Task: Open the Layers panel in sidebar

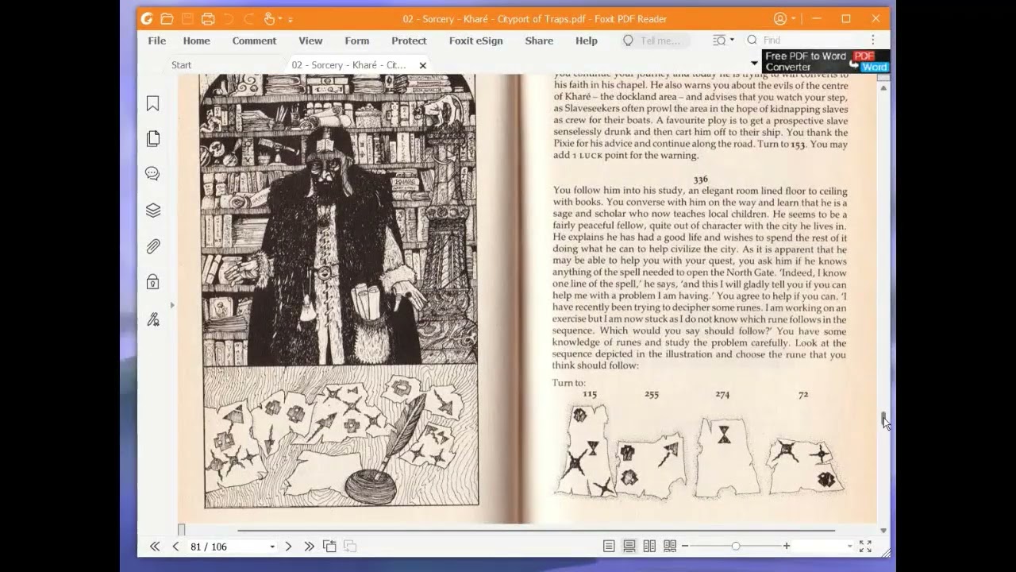Action: click(x=152, y=210)
